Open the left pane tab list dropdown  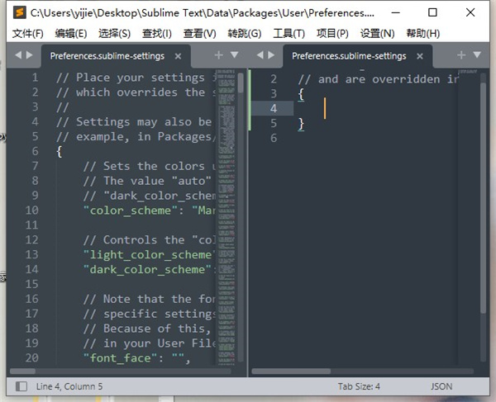(x=234, y=55)
